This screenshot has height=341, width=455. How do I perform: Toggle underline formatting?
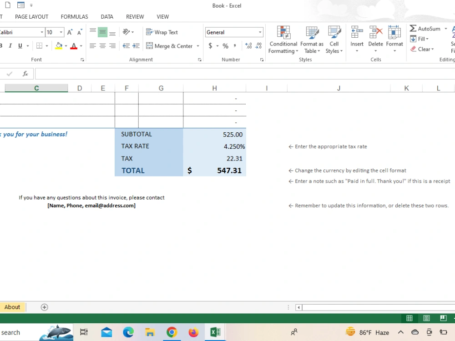[x=20, y=46]
